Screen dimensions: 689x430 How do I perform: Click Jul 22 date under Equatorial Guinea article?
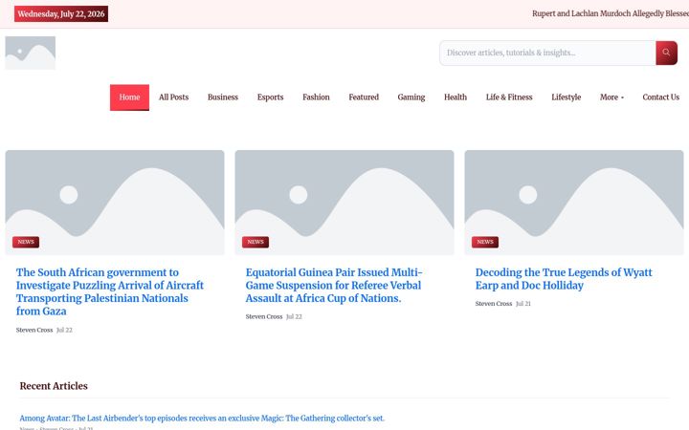(x=294, y=317)
